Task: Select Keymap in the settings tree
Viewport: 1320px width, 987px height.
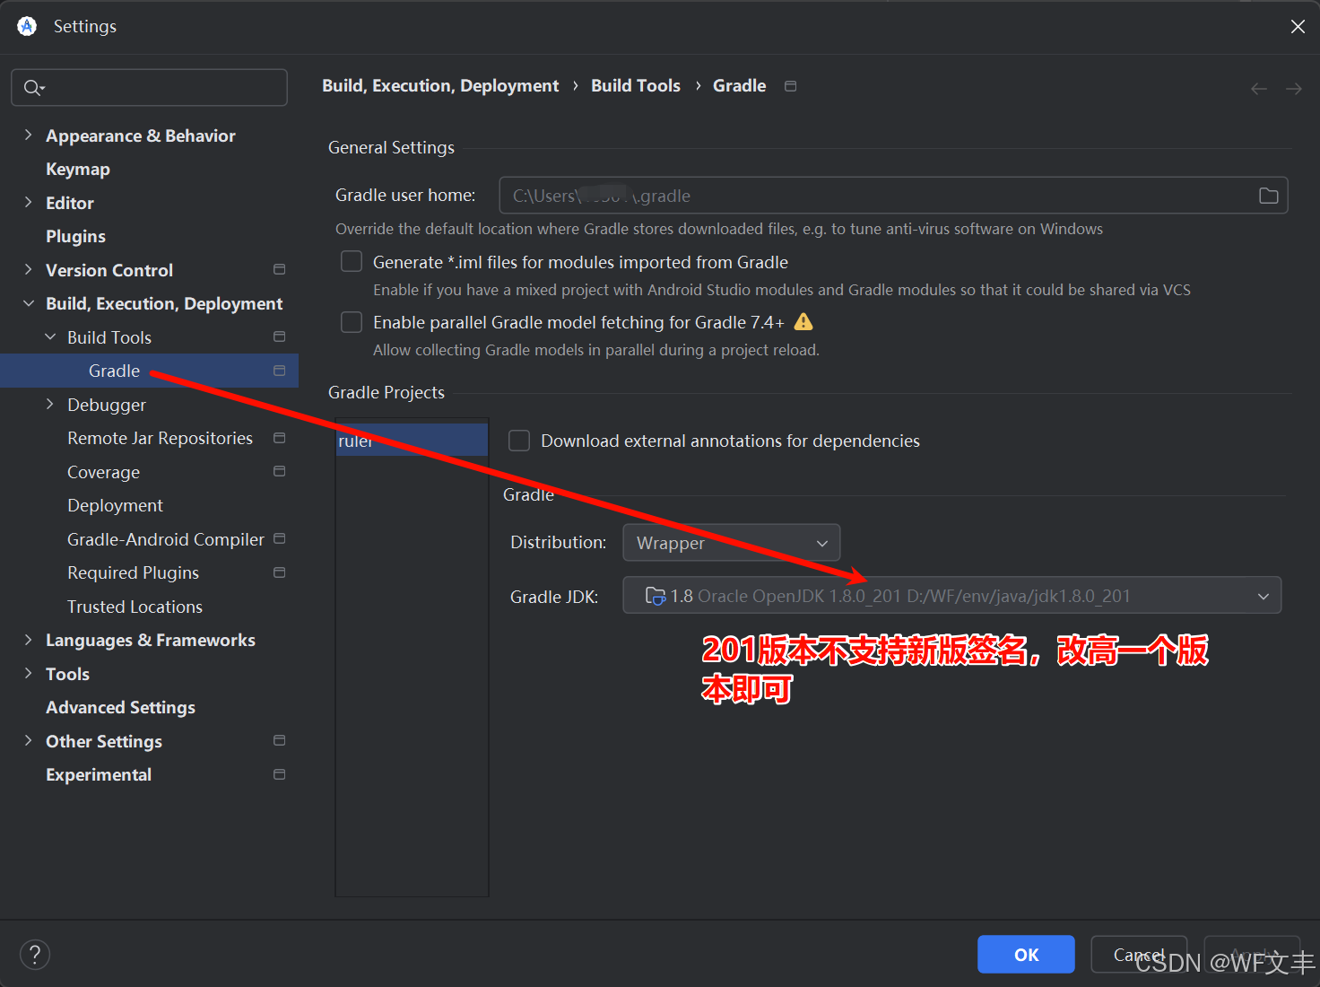Action: point(78,169)
